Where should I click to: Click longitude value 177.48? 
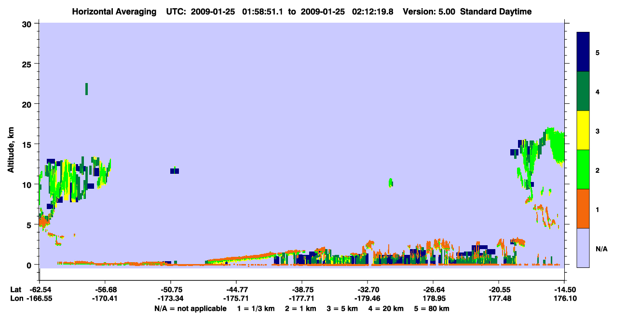[499, 298]
